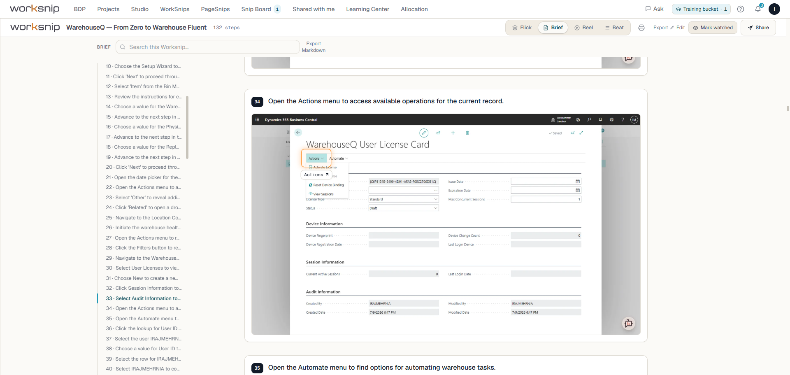Click the Expiration Date calendar icon
Image resolution: width=790 pixels, height=375 pixels.
click(x=578, y=190)
